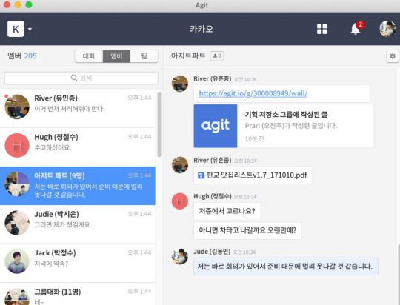Open the agit.io wall link

253,93
